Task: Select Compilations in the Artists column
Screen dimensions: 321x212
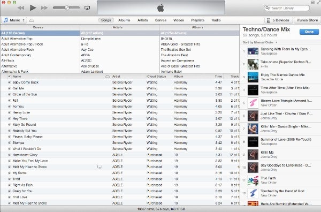Action: (120, 39)
